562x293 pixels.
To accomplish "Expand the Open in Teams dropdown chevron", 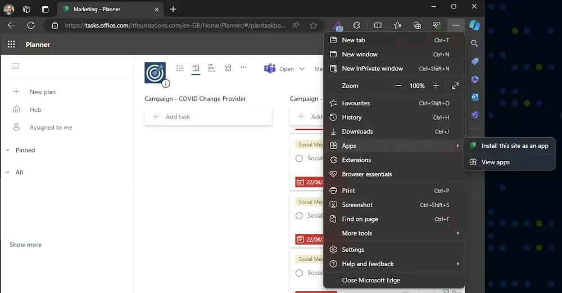I will pyautogui.click(x=302, y=69).
